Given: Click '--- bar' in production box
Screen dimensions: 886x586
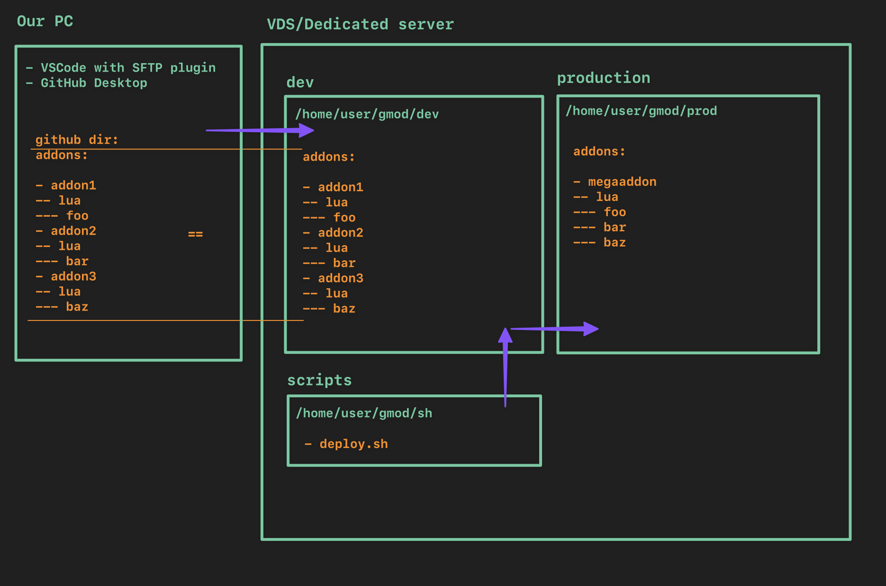Looking at the screenshot, I should coord(600,227).
